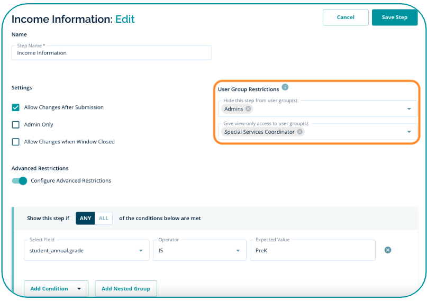Open the Operator dropdown showing IS
This screenshot has height=301, width=427.
(x=238, y=251)
